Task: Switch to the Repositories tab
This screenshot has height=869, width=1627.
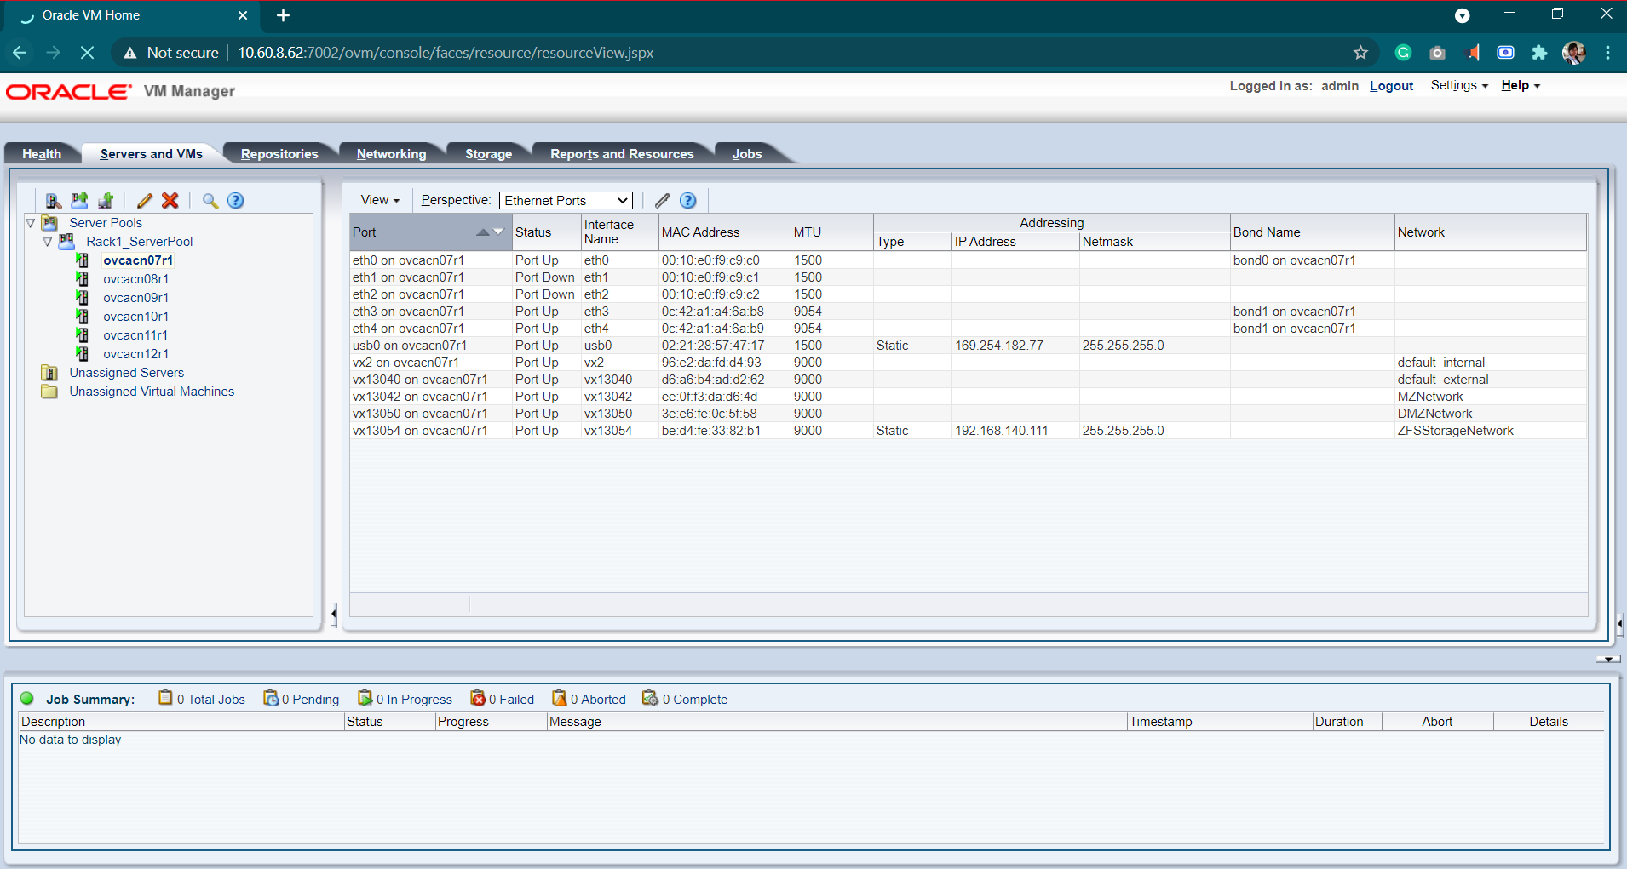Action: coord(279,154)
